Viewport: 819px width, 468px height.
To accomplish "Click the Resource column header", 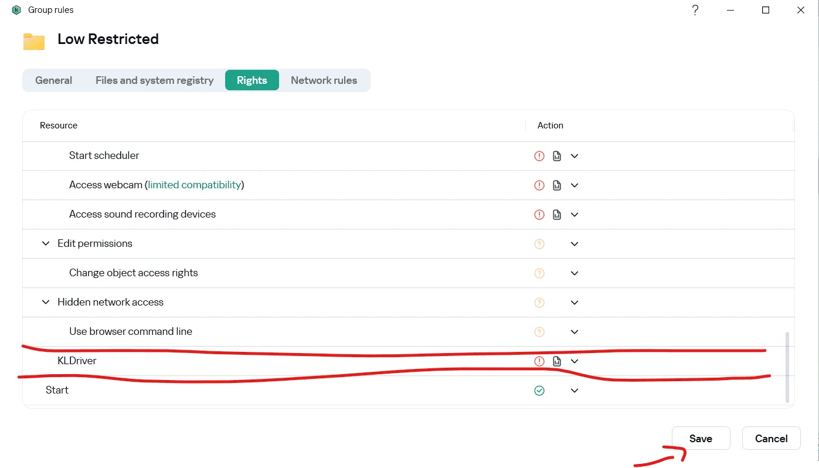I will (x=59, y=126).
